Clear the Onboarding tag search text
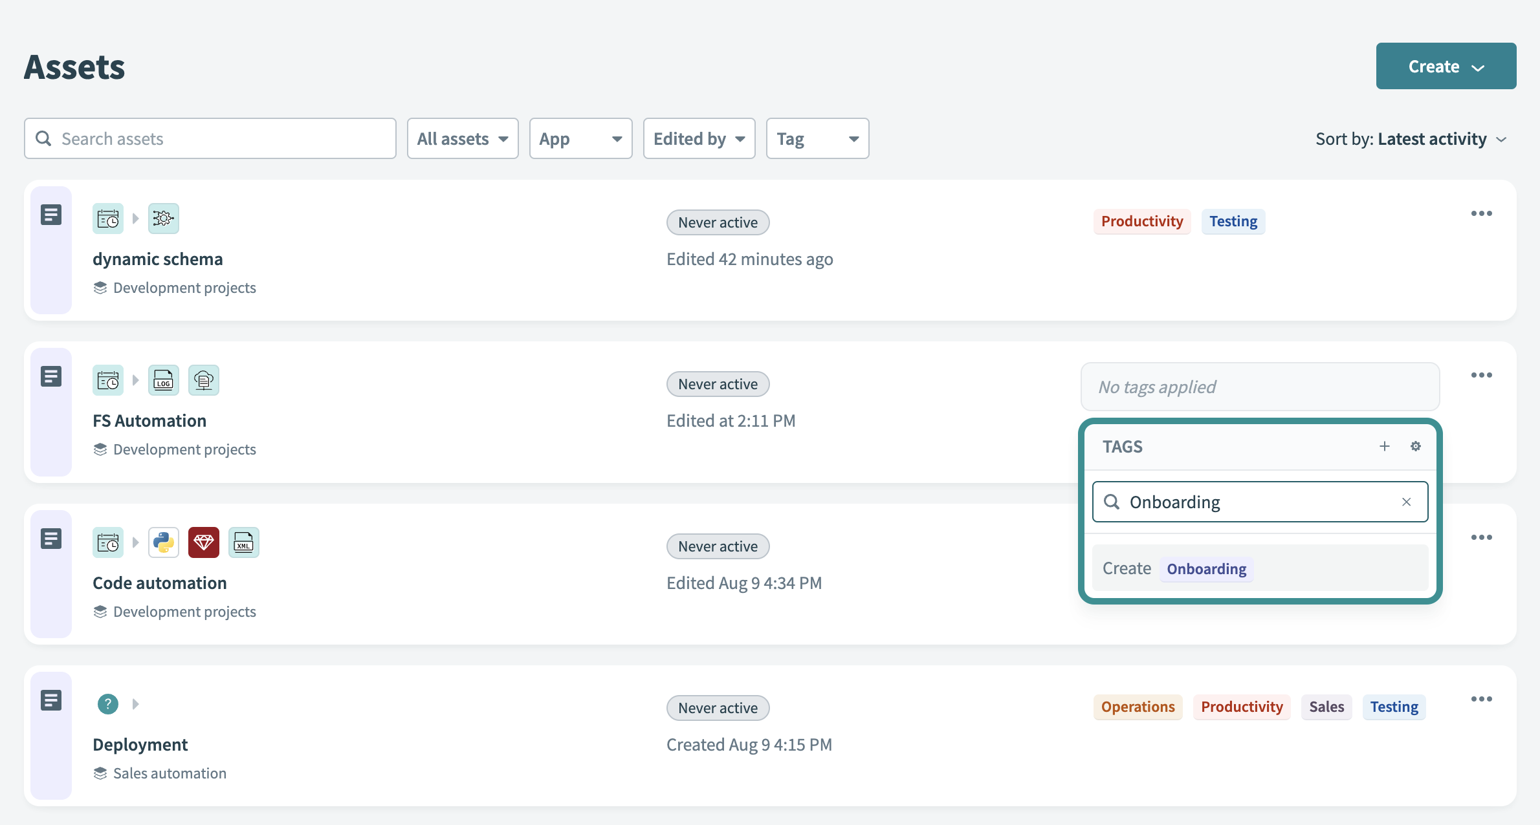The height and width of the screenshot is (825, 1540). [1406, 502]
